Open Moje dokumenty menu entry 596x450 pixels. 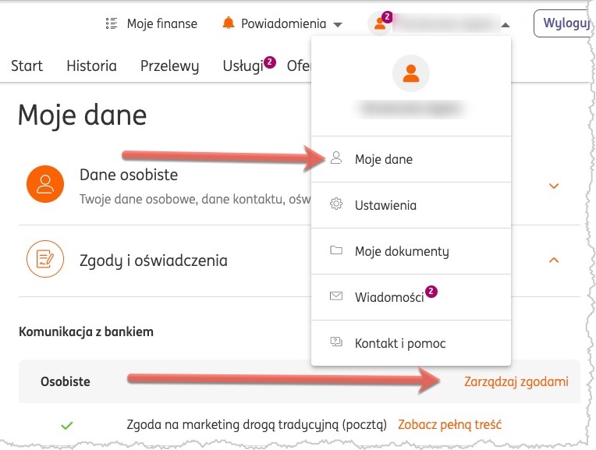tap(411, 251)
